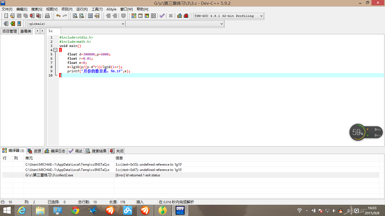This screenshot has width=385, height=216.
Task: Click the Go to Line icon
Action: [x=97, y=16]
